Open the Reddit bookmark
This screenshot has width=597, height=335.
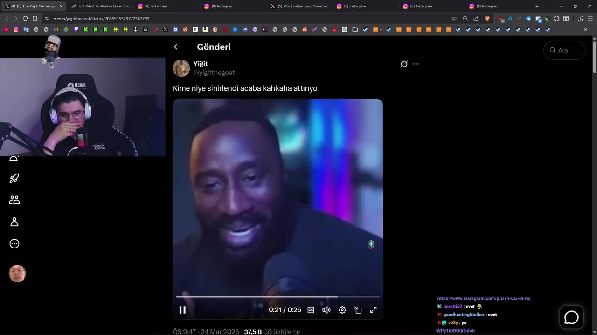185,29
